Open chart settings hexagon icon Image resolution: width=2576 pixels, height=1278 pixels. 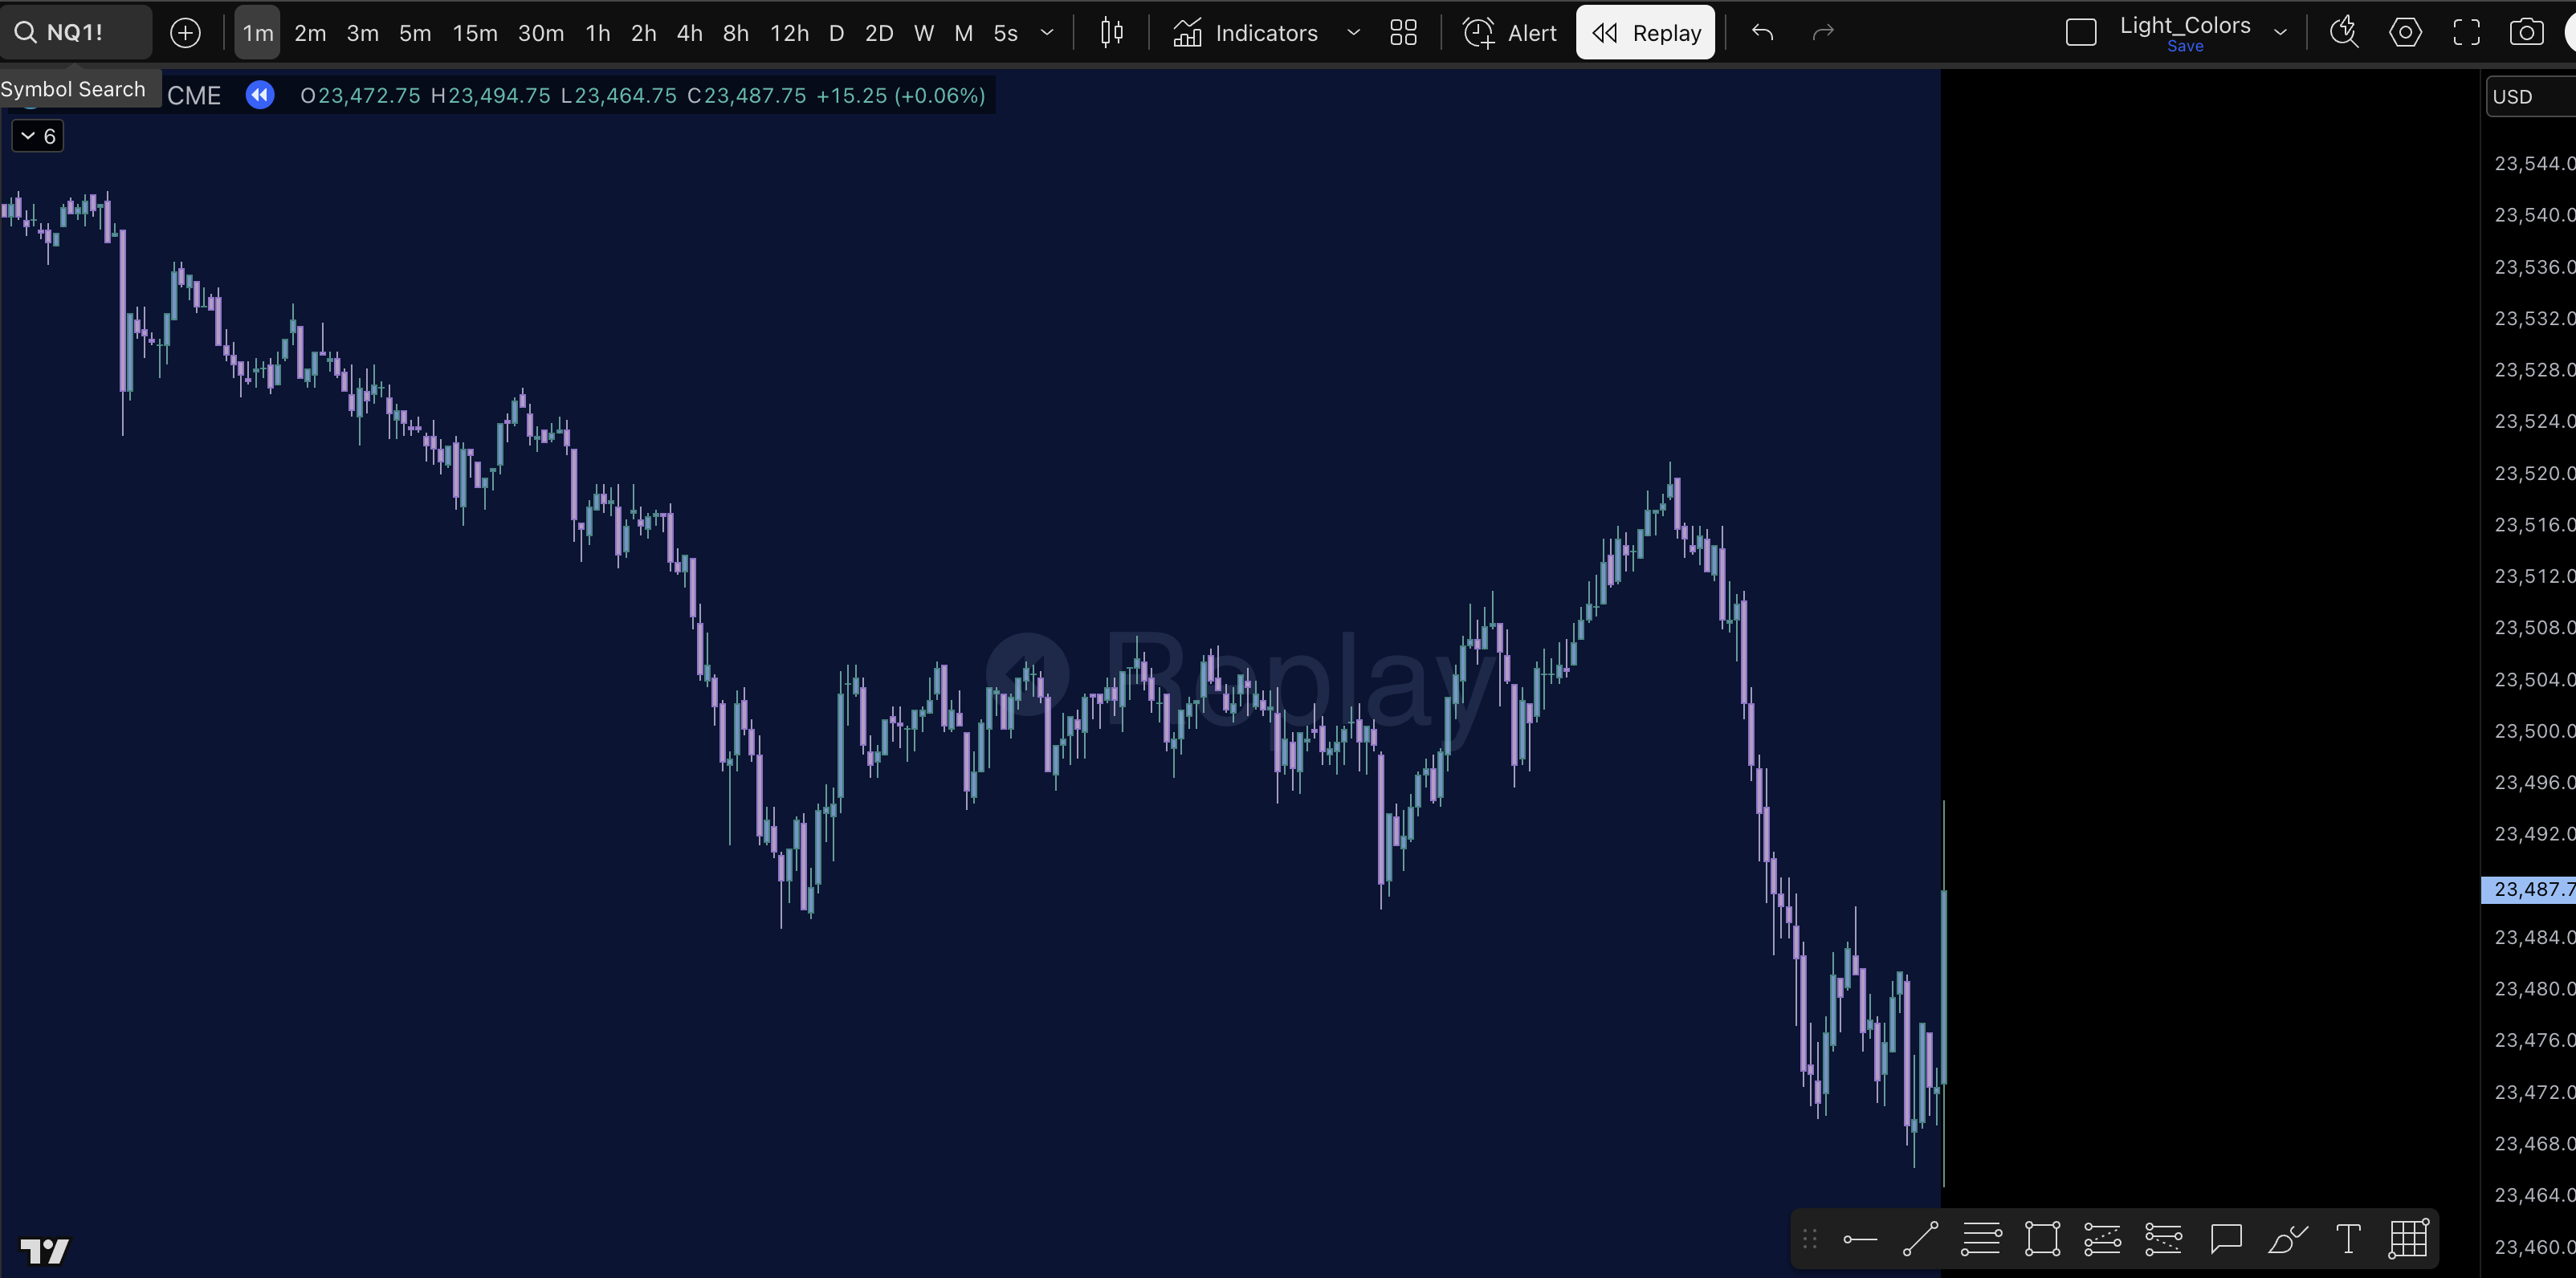2405,33
